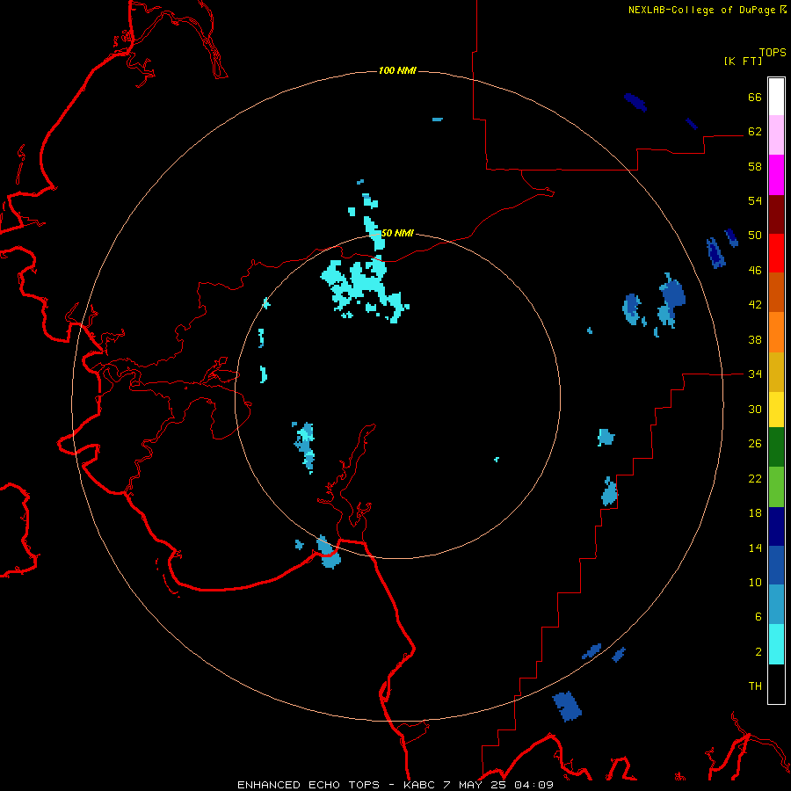Click the cyan legend color band
Screen dimensions: 791x791
point(776,644)
